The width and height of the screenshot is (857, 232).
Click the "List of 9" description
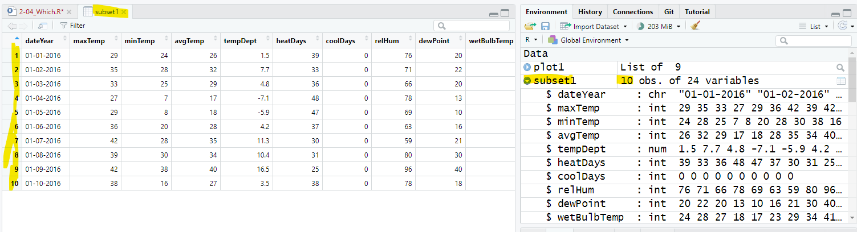point(651,67)
